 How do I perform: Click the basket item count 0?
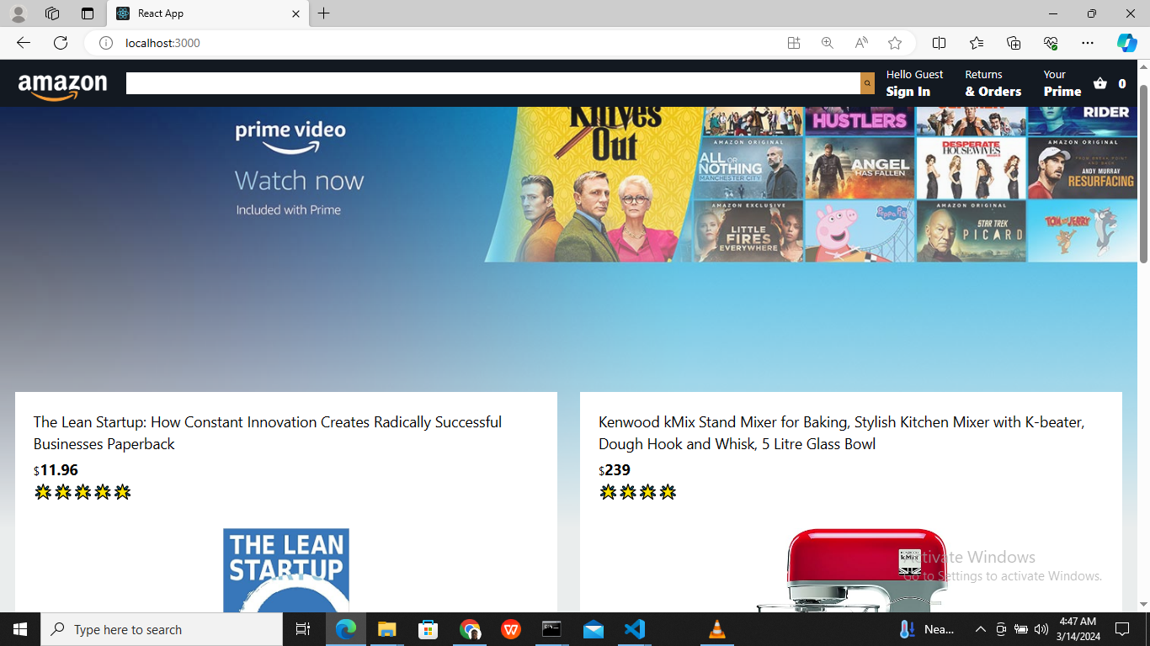pos(1121,83)
